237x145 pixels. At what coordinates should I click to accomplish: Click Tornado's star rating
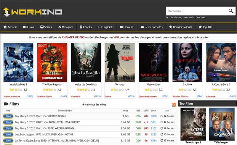117,90
